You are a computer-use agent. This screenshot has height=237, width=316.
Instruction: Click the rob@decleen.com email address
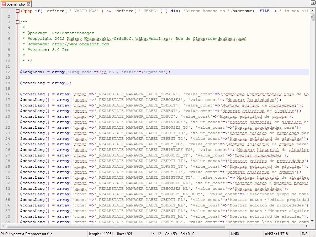[226, 39]
